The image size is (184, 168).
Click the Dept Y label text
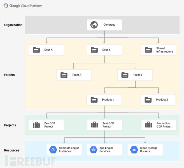pos(106,50)
